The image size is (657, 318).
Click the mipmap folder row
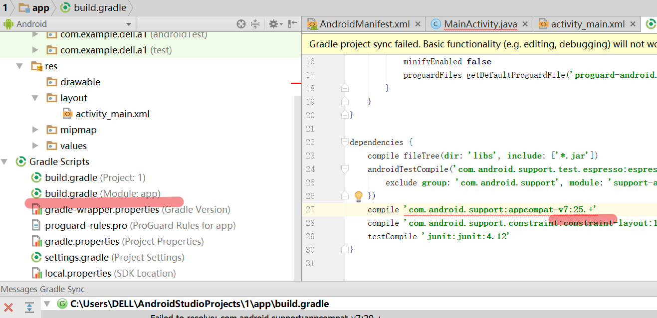click(78, 130)
